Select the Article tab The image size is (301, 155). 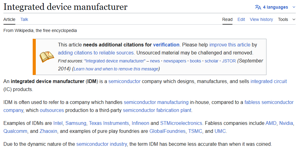(9, 19)
